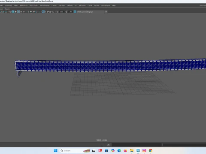Open the Windows menu
Viewport: 206px width, 154px height.
(x=8, y=5)
